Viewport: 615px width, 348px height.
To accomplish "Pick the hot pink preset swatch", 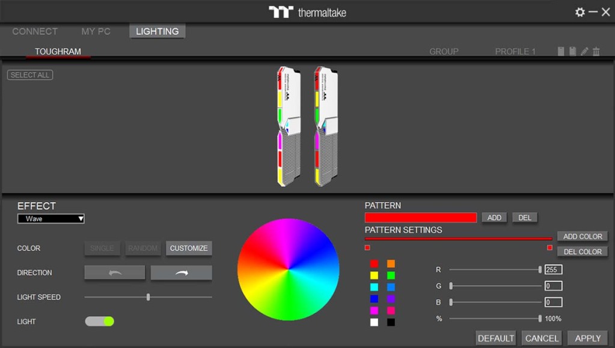I will tap(391, 311).
